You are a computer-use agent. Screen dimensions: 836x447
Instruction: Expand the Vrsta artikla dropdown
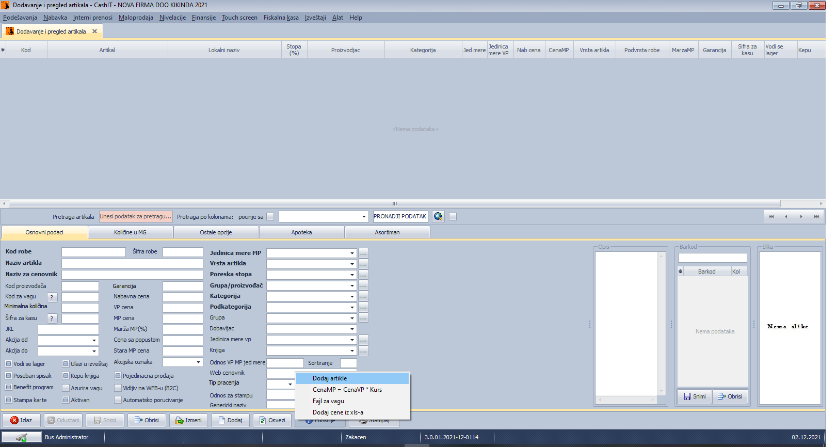click(x=352, y=264)
